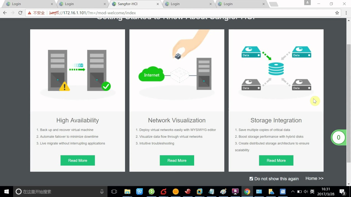
Task: Open the screen recorder taskbar icon
Action: pos(235,192)
